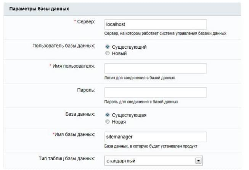
Task: Click the 'Имя пользователя:' field label
Action: tap(74, 66)
